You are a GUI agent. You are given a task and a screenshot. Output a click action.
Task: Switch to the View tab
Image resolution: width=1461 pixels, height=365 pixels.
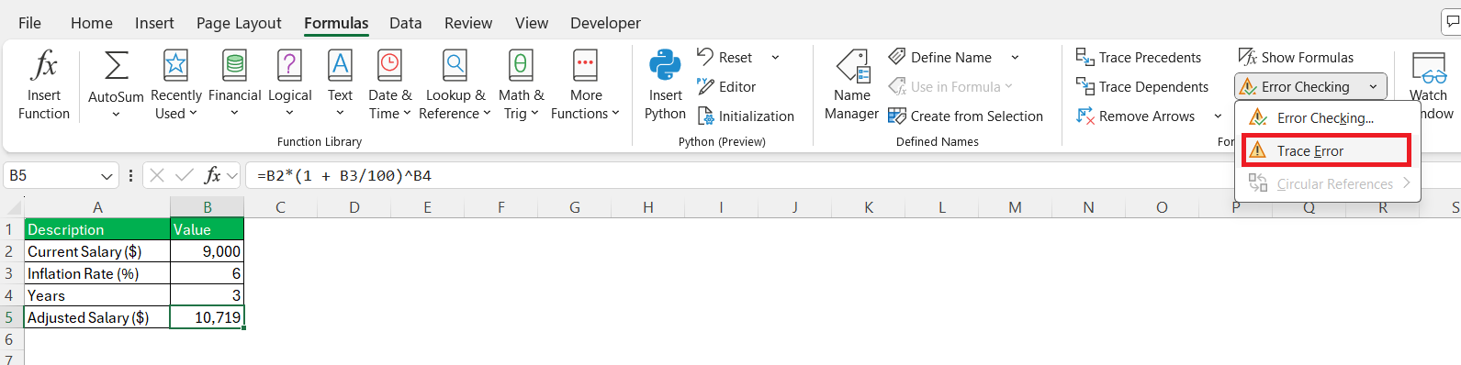coord(532,23)
